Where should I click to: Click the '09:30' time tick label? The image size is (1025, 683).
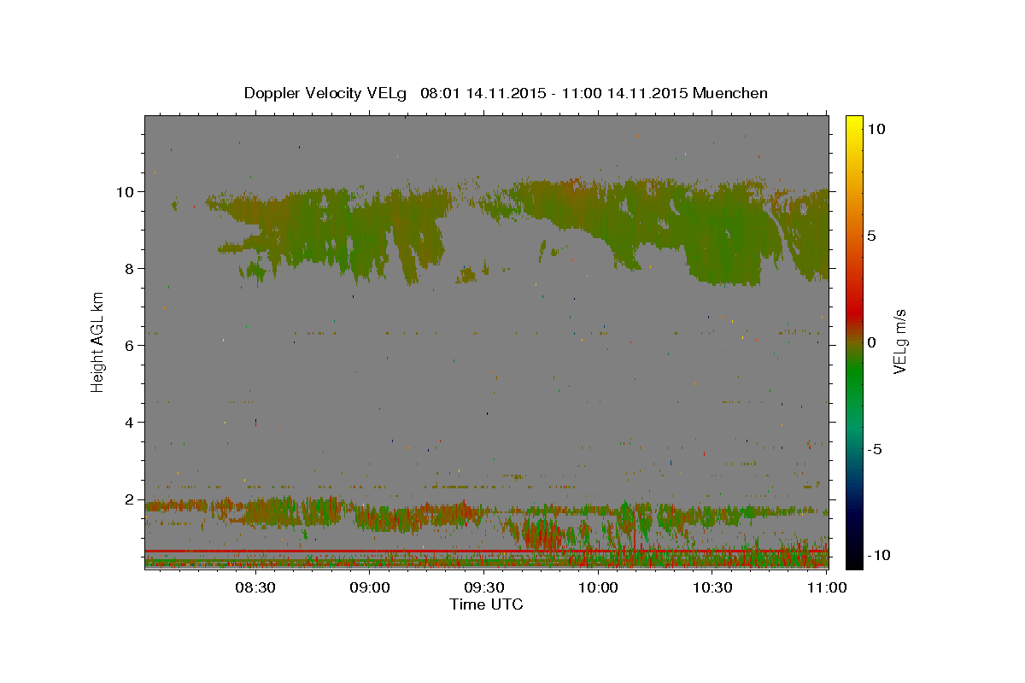pos(483,588)
